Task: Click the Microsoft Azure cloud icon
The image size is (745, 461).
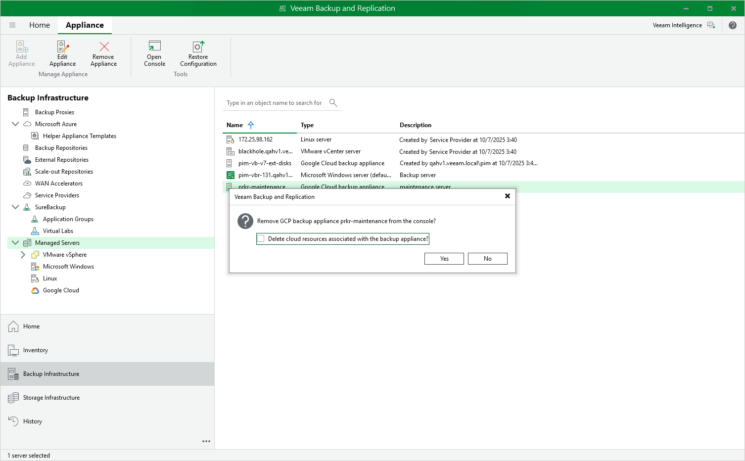Action: coord(27,124)
